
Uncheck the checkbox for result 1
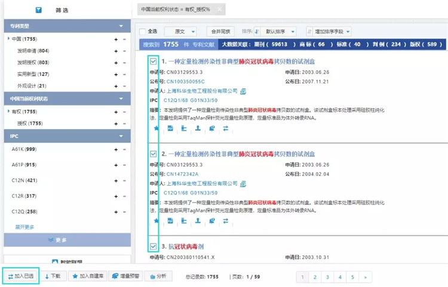(154, 61)
